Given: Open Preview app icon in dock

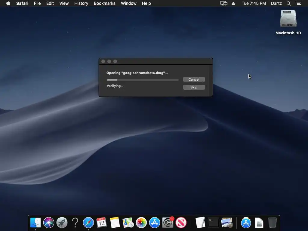Looking at the screenshot, I should 227,223.
